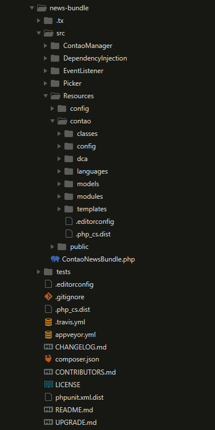The height and width of the screenshot is (430, 215).
Task: Click the git icon next to .gitignore
Action: [48, 297]
